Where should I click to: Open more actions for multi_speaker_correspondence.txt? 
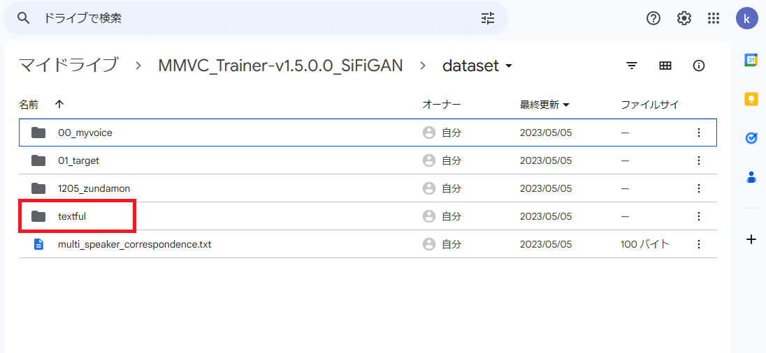click(x=699, y=244)
